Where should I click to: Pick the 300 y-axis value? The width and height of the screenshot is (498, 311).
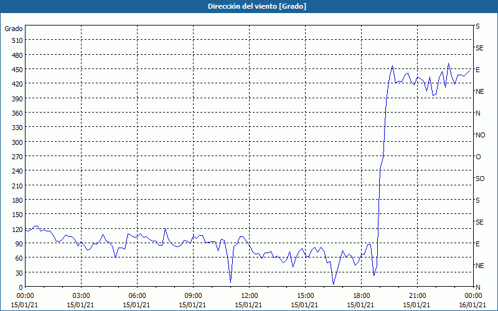coord(18,142)
